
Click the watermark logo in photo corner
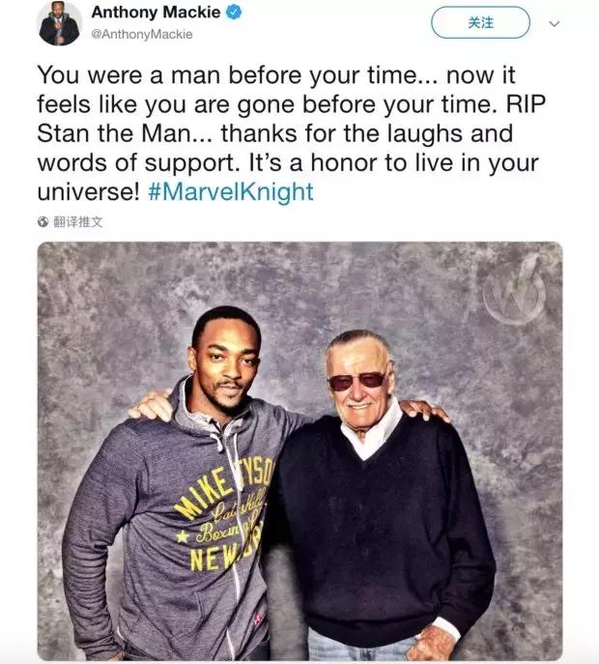(x=513, y=290)
